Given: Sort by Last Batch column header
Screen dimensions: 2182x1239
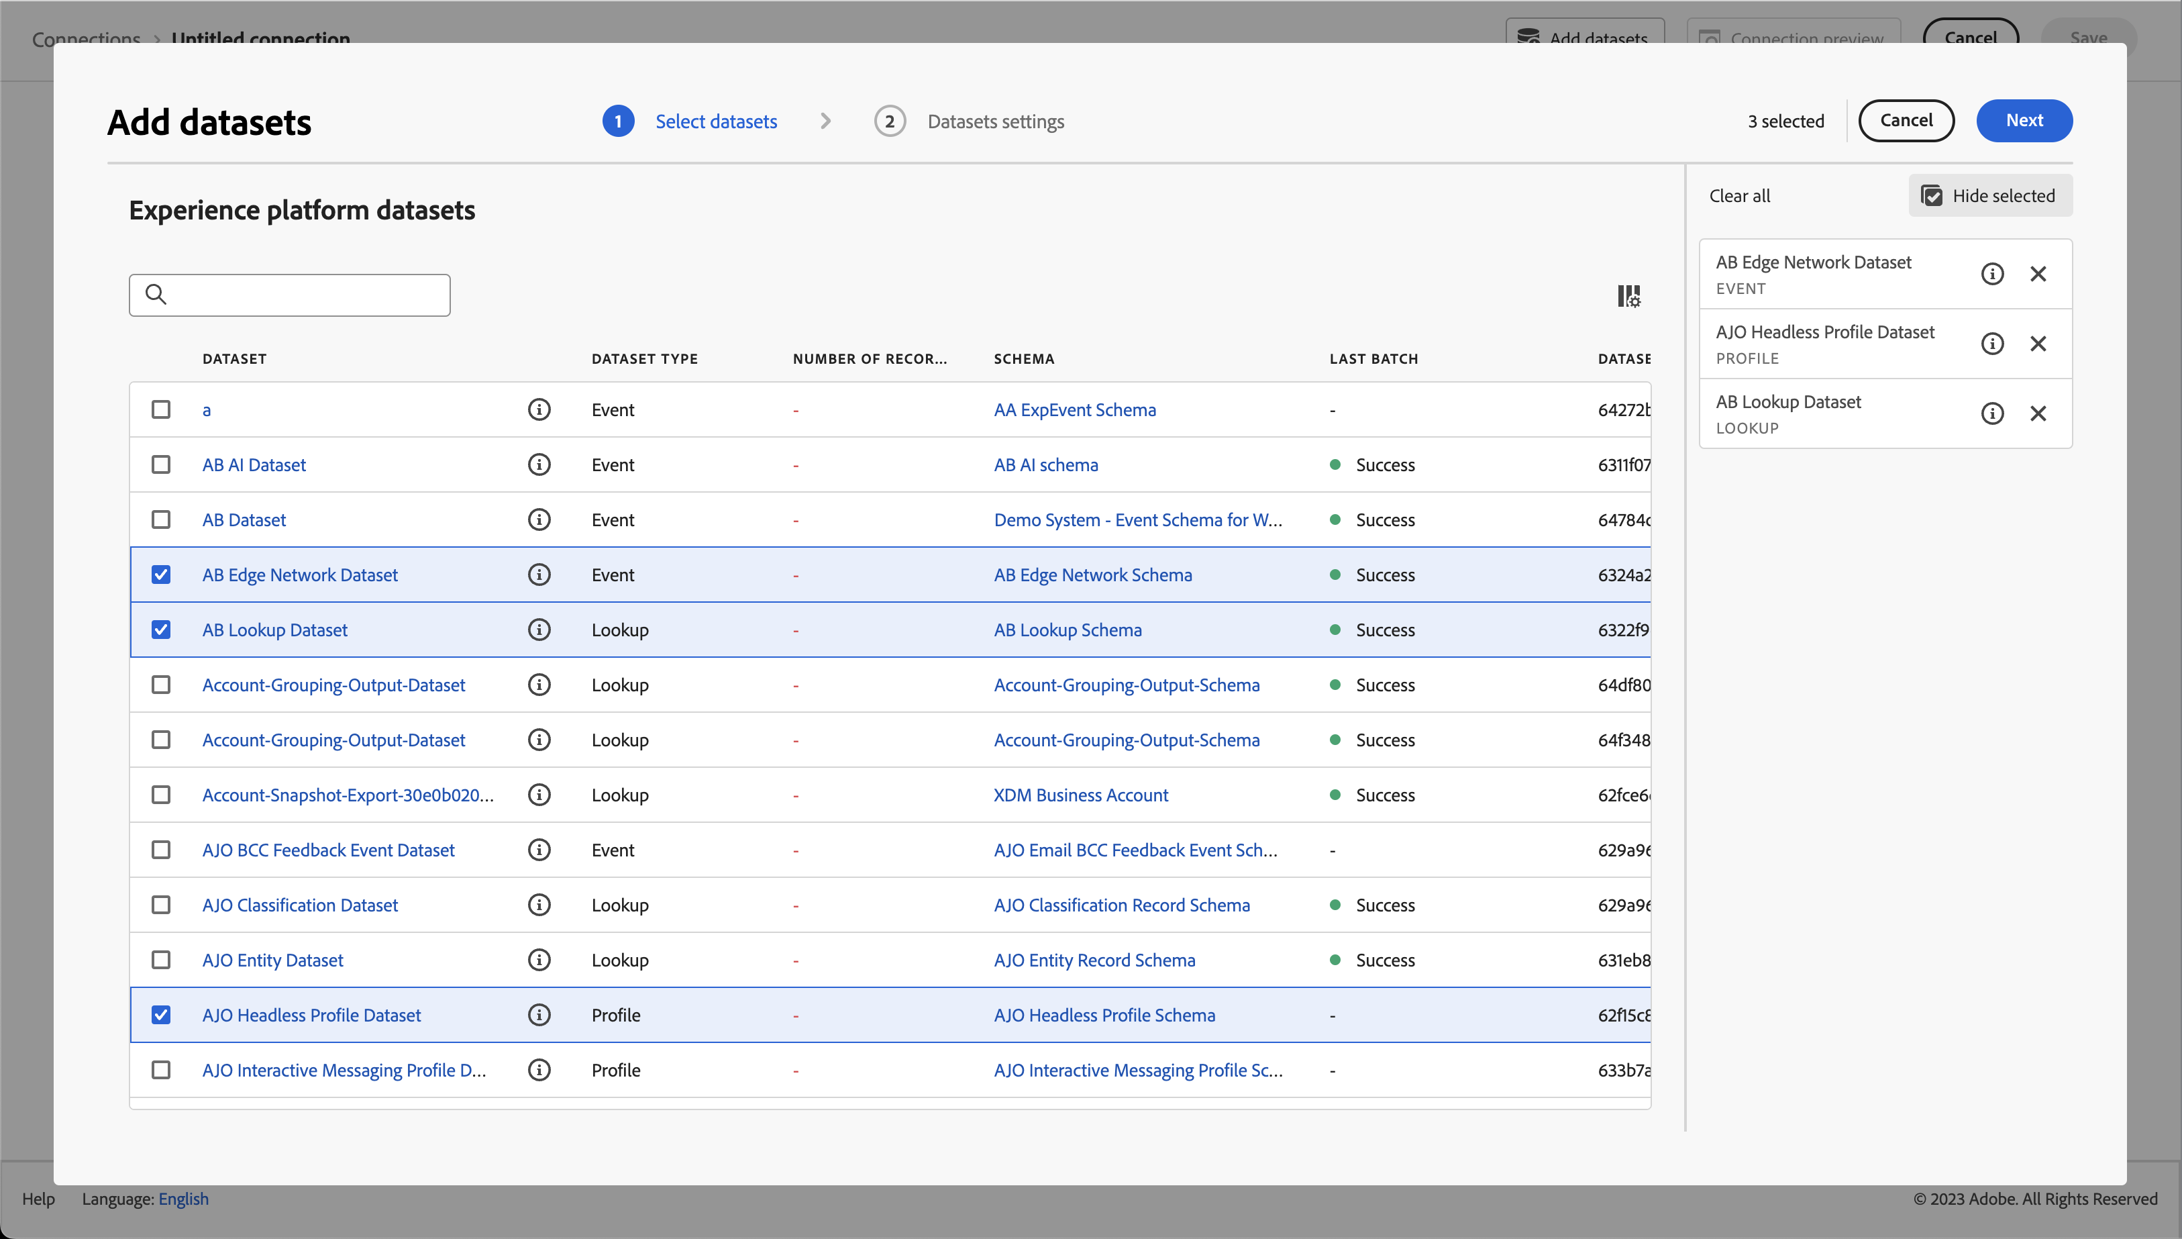Looking at the screenshot, I should [x=1373, y=359].
